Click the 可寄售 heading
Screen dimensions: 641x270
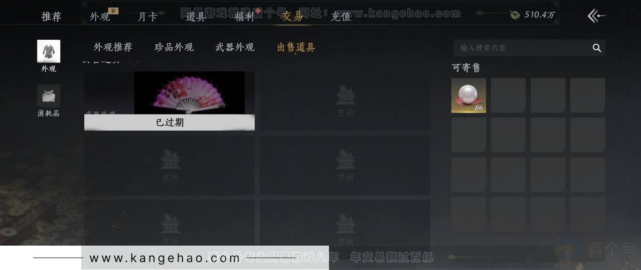pos(466,68)
